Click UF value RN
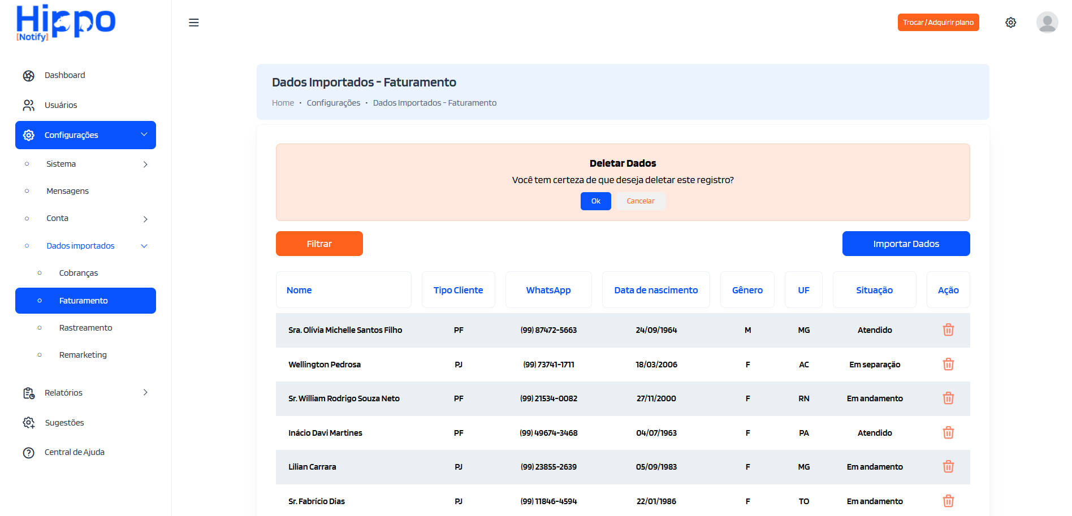This screenshot has height=516, width=1072. pos(804,398)
